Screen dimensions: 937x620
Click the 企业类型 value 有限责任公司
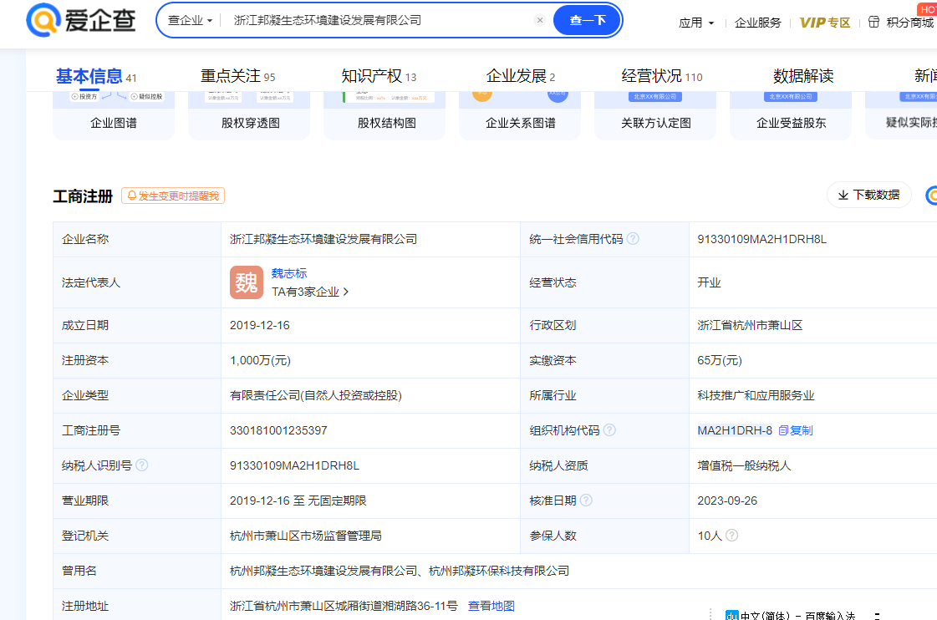[316, 395]
